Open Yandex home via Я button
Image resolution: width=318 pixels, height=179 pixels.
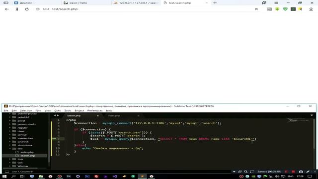17,9
